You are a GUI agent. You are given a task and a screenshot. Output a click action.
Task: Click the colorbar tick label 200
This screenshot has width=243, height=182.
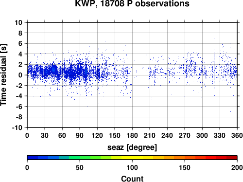237,167
